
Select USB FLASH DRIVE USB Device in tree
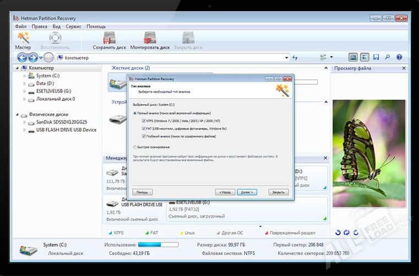point(66,130)
